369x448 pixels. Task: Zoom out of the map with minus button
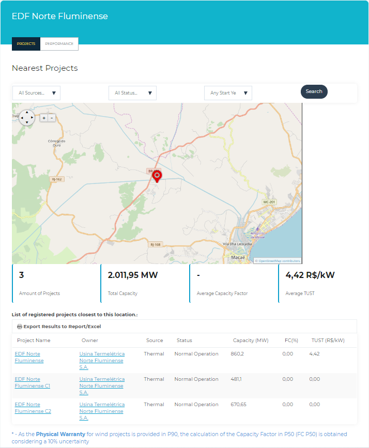tap(52, 118)
